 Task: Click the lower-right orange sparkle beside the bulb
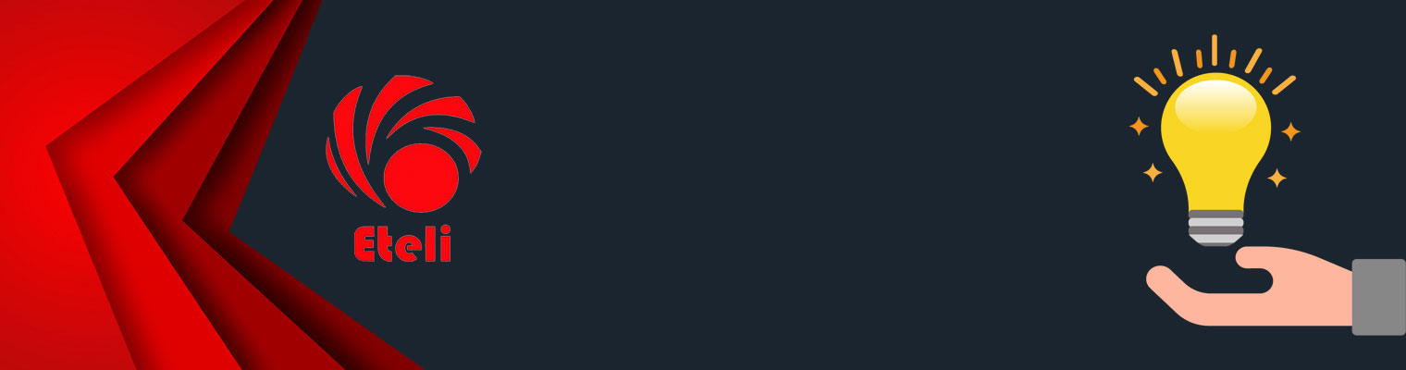pyautogui.click(x=1277, y=178)
